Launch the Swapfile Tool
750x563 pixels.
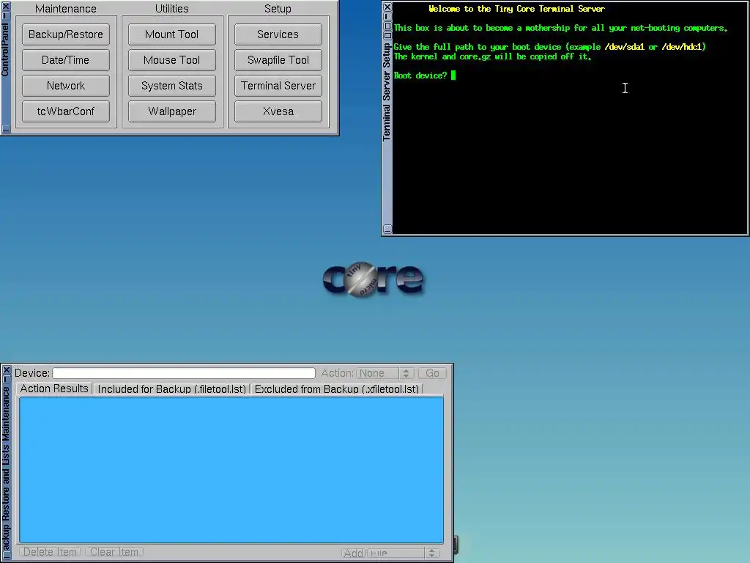(x=278, y=60)
